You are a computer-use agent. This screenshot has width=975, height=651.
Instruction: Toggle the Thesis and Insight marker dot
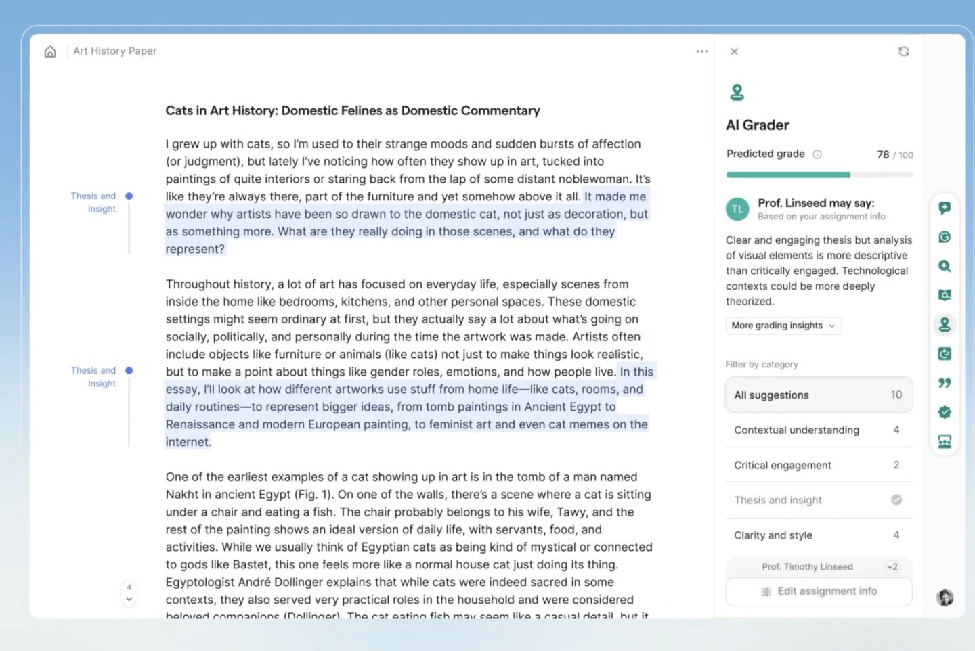[x=129, y=196]
